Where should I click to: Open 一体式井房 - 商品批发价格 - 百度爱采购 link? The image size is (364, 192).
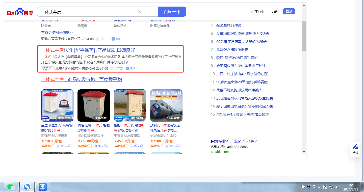coord(82,79)
